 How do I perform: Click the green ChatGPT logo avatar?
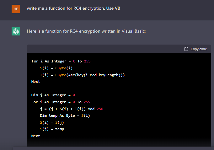(x=16, y=31)
